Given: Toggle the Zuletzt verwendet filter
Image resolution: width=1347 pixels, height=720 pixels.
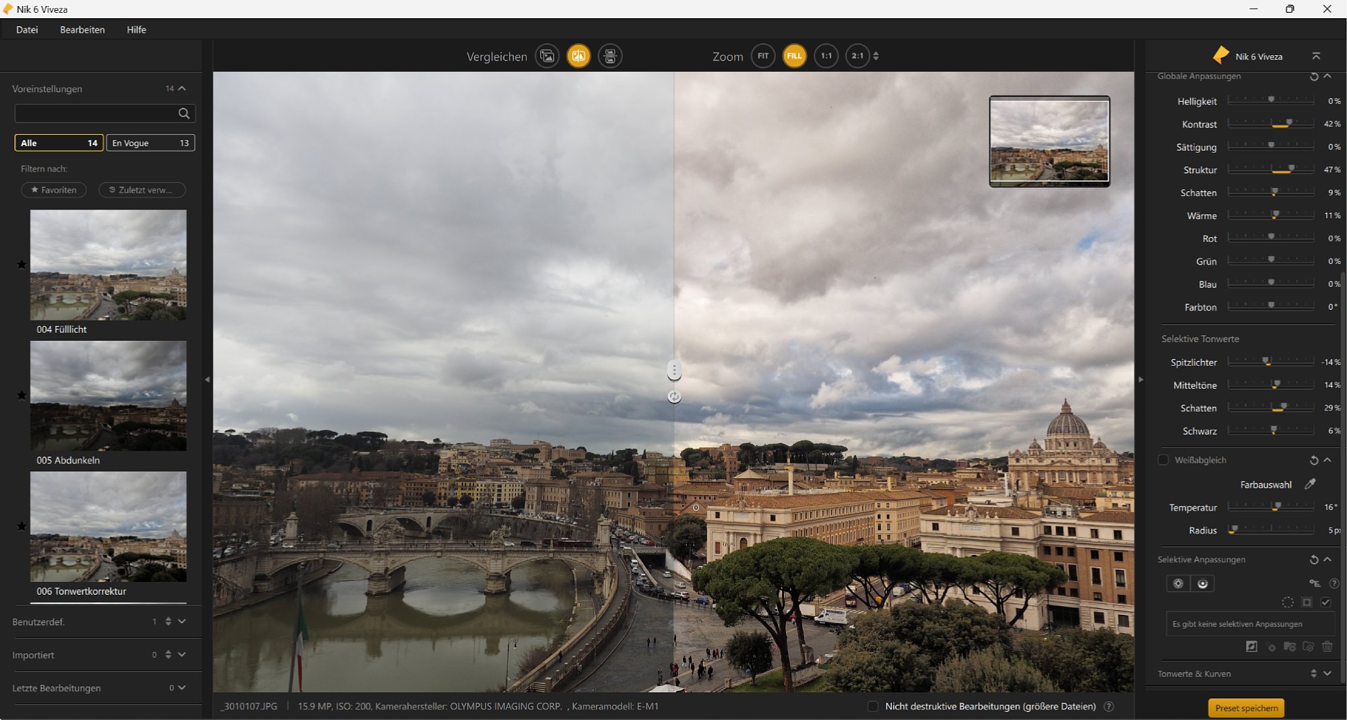Looking at the screenshot, I should point(142,190).
